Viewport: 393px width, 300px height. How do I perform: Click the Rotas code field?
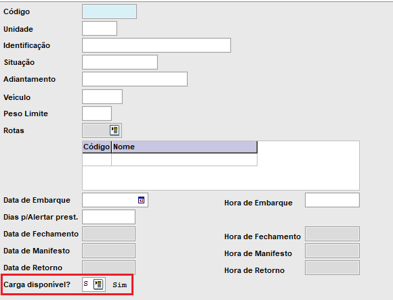point(96,130)
